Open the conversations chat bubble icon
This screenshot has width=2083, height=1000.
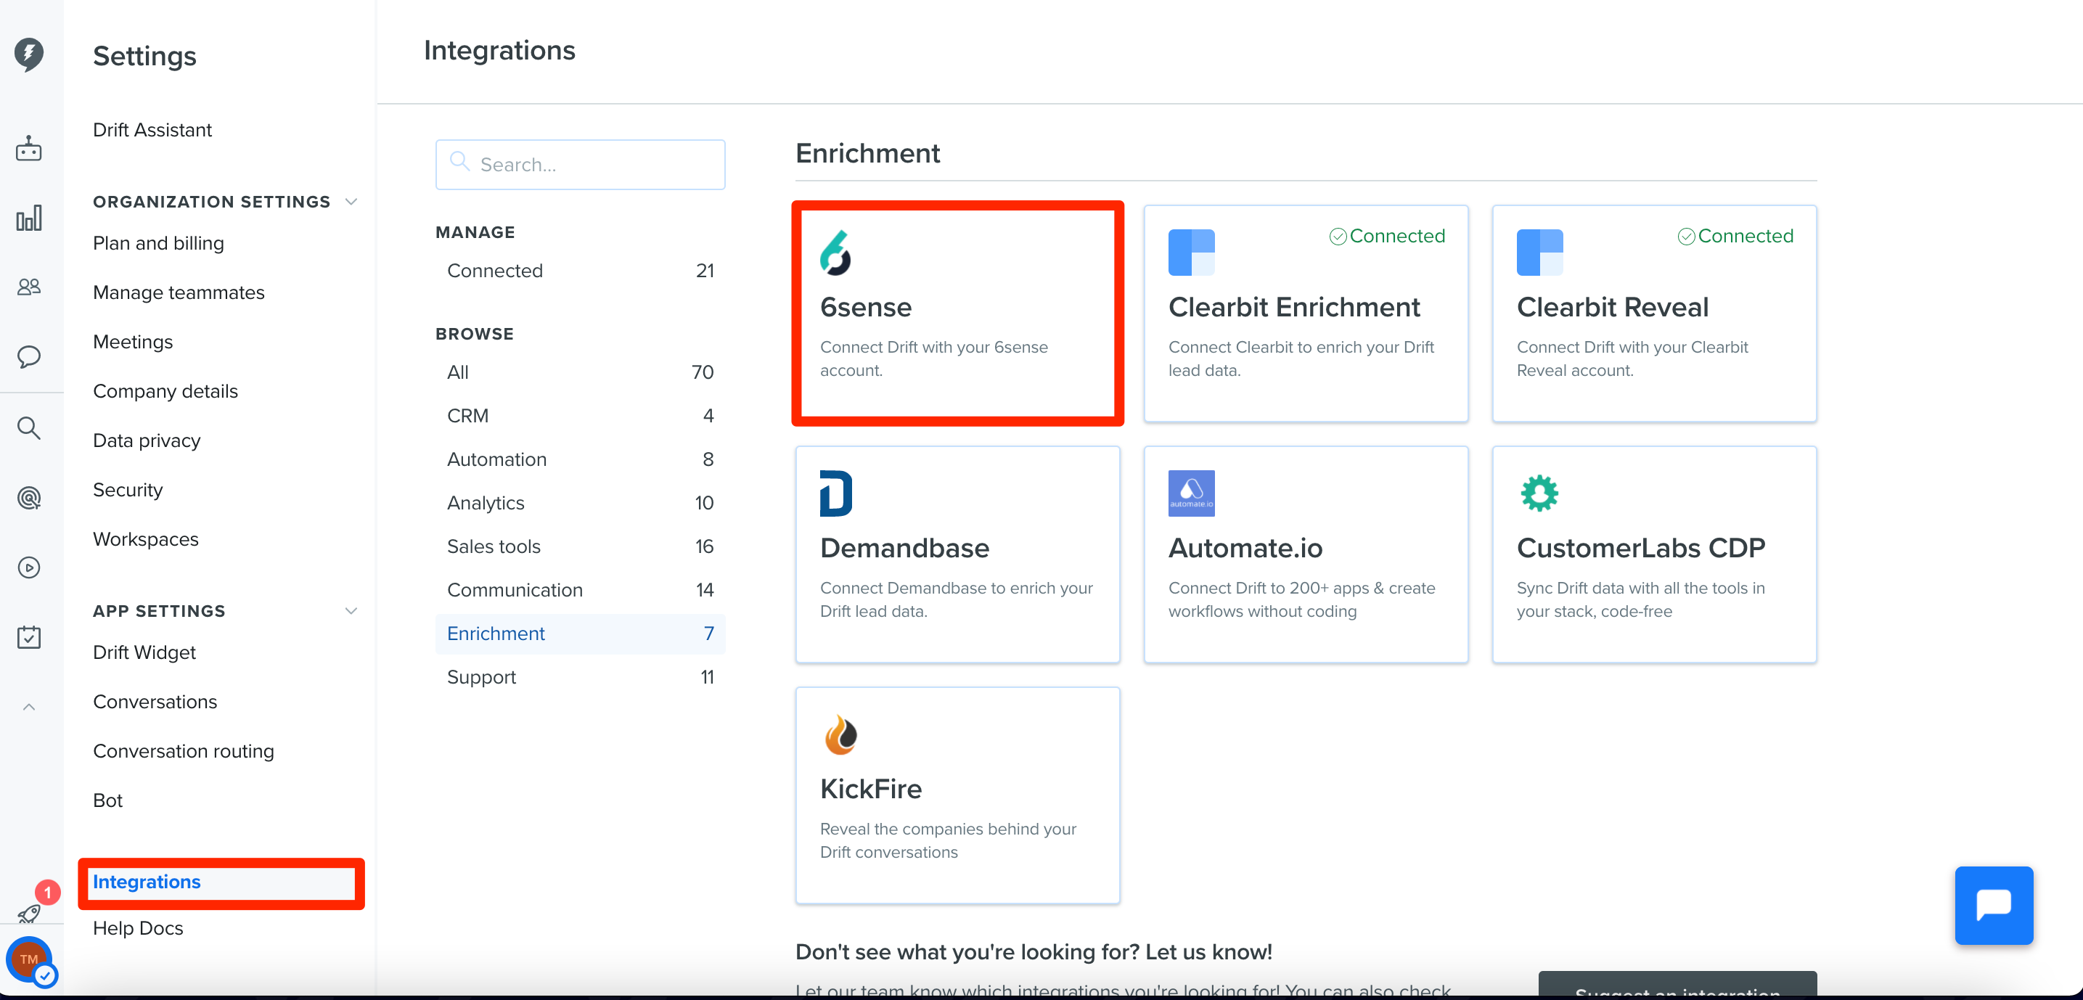pos(29,356)
